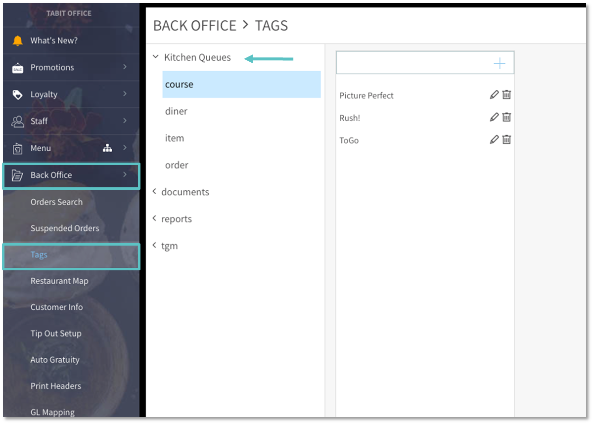Click the trash icon for Rush! tag
This screenshot has height=424, width=593.
coord(506,117)
